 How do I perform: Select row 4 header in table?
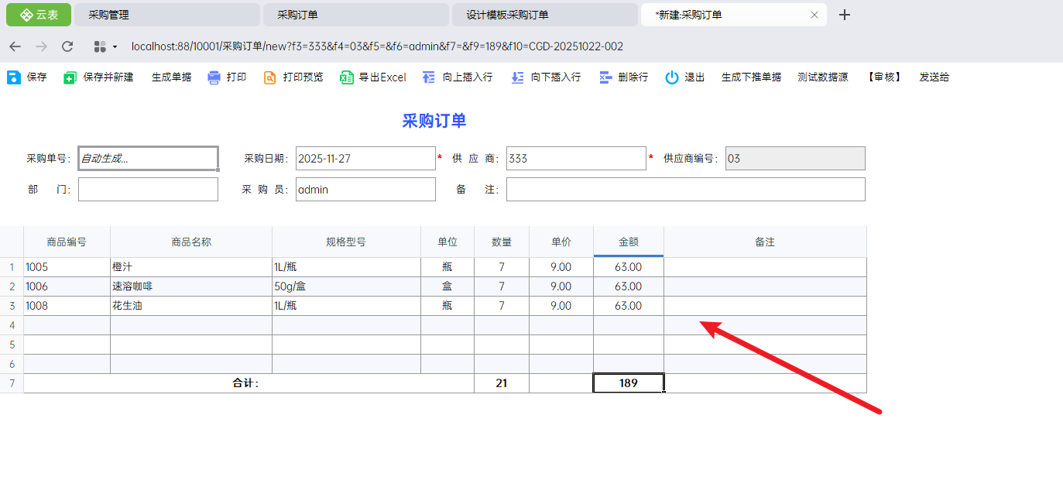(12, 325)
